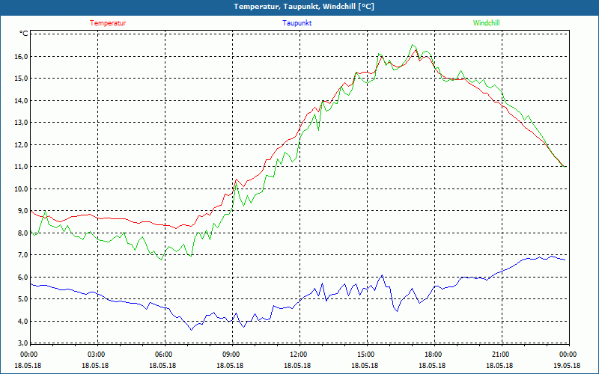Click the '°C' unit label on the y-axis
The width and height of the screenshot is (599, 374).
click(x=24, y=34)
